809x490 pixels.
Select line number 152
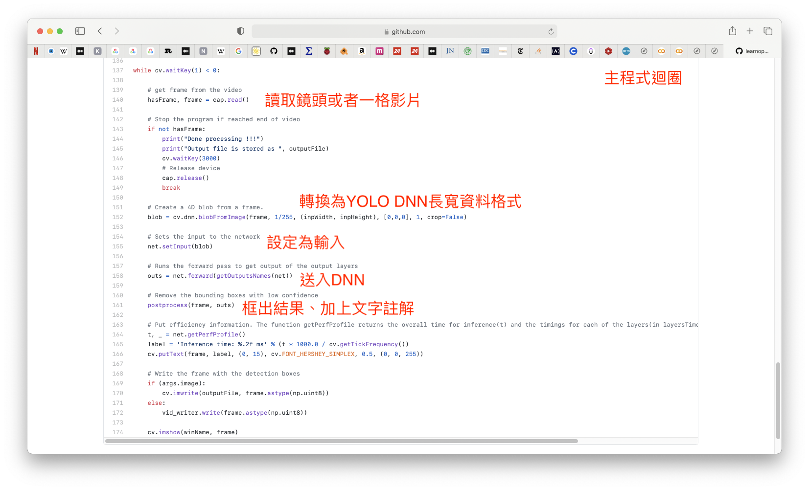[x=117, y=217]
